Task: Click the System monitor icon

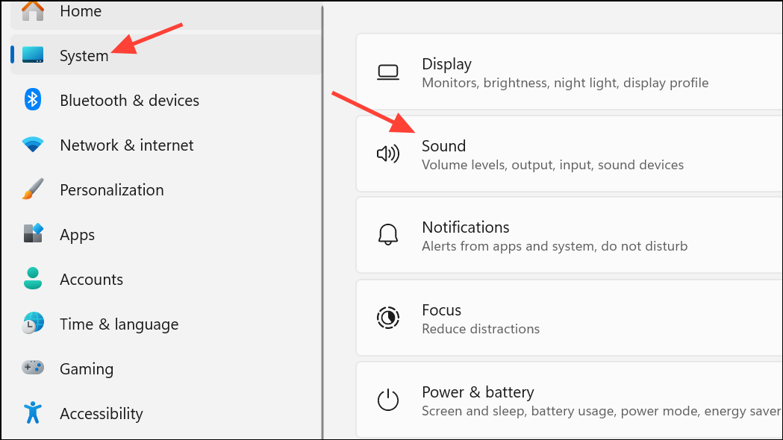Action: pyautogui.click(x=33, y=55)
